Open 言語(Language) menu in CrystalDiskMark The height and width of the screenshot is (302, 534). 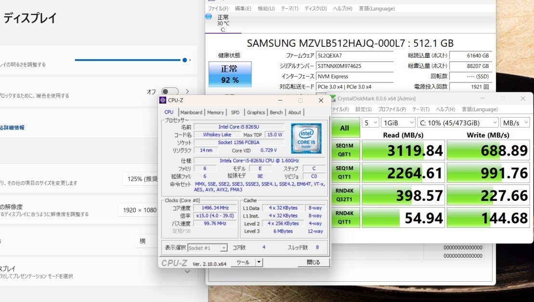480,109
